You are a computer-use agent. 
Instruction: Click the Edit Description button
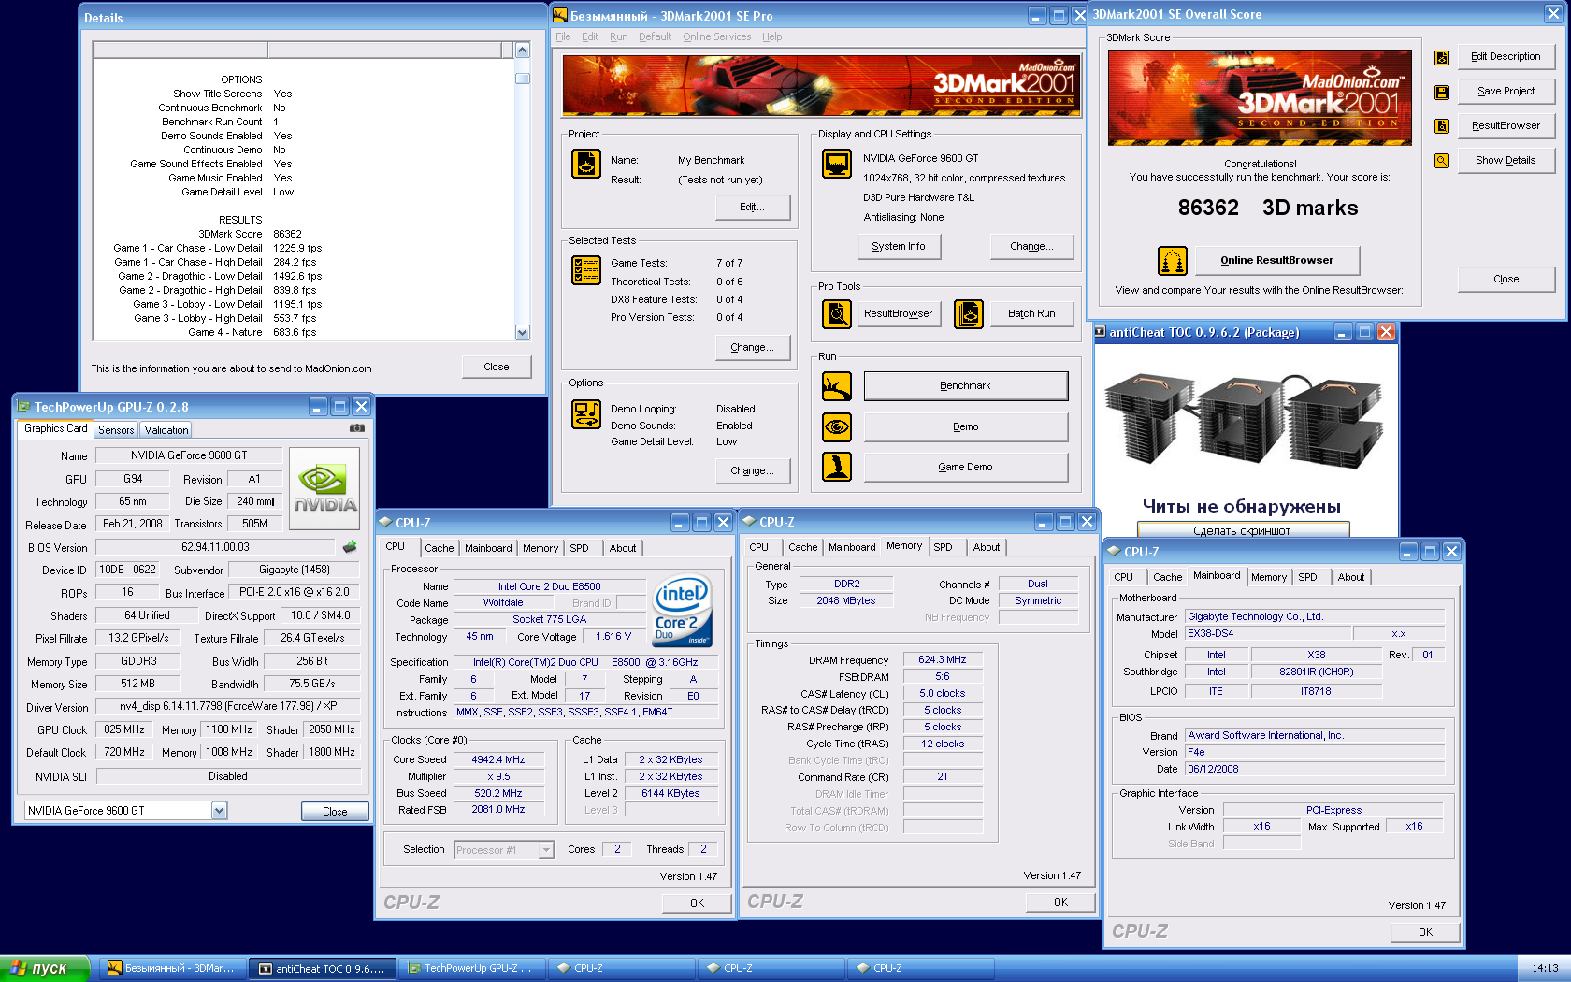[1506, 57]
